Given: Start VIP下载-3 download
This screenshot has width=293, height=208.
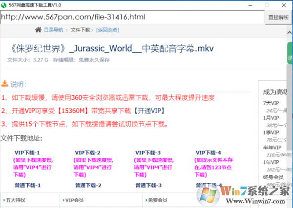Looking at the screenshot, I should click(x=148, y=152).
